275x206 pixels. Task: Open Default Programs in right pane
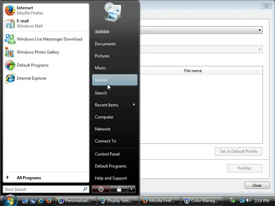(115, 166)
